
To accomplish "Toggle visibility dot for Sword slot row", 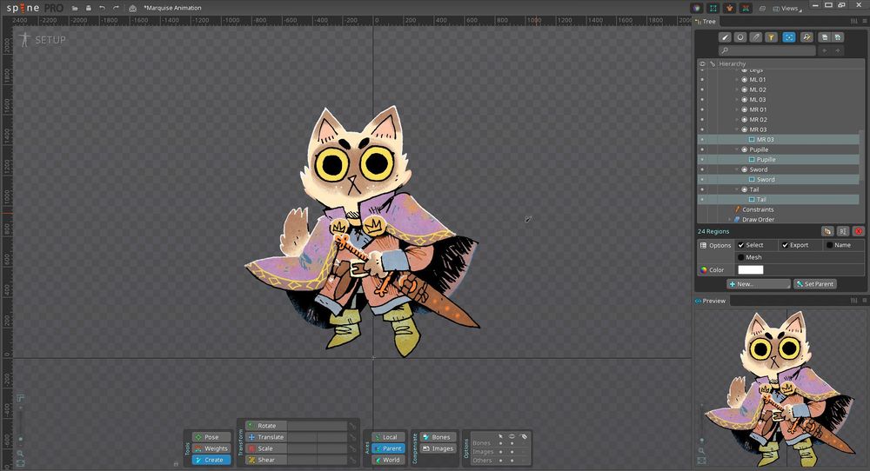I will click(x=702, y=169).
